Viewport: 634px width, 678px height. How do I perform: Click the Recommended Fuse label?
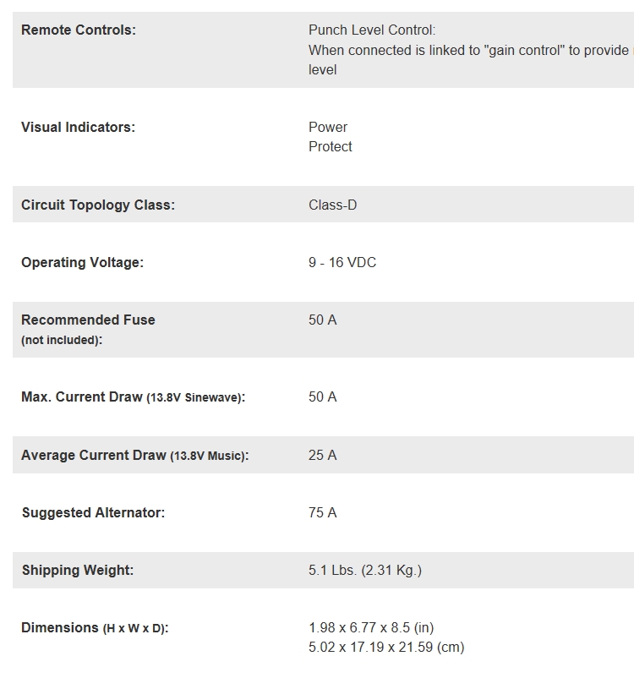[x=88, y=320]
